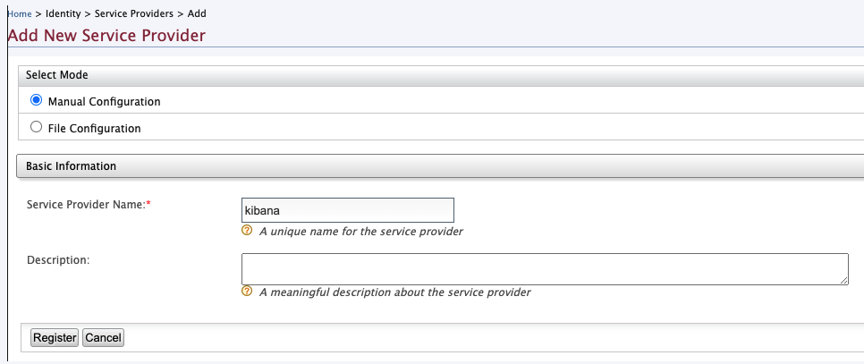Screen dimensions: 864x364
Task: Click the help icon below Description box
Action: pos(247,292)
